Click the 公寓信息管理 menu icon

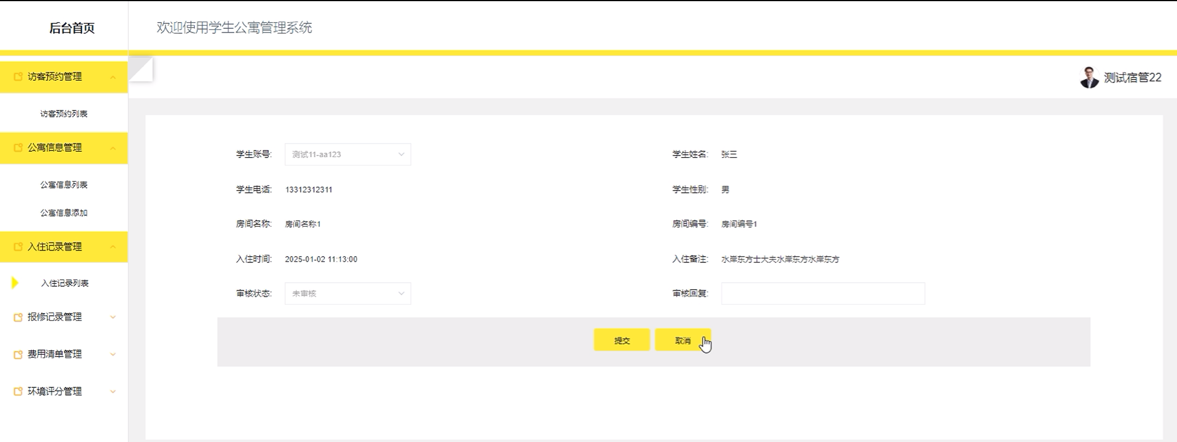(x=18, y=148)
